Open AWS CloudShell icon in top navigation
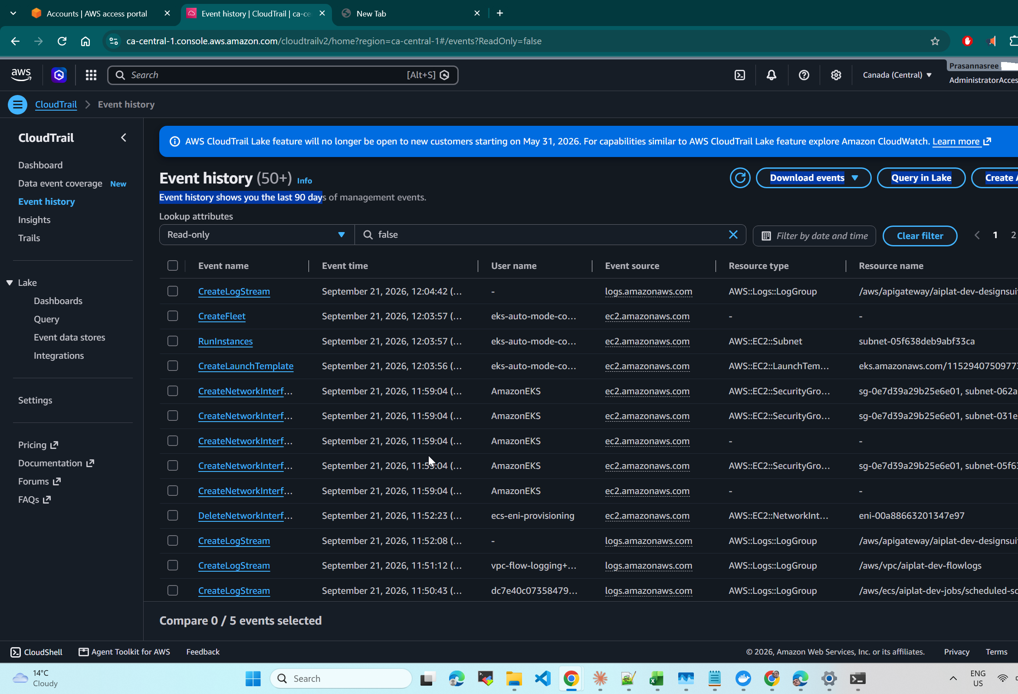This screenshot has width=1018, height=694. click(739, 75)
